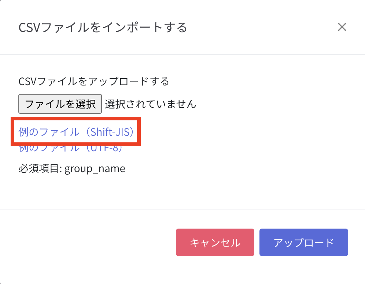Click the 必須項目: group_name text
365x284 pixels.
tap(72, 169)
